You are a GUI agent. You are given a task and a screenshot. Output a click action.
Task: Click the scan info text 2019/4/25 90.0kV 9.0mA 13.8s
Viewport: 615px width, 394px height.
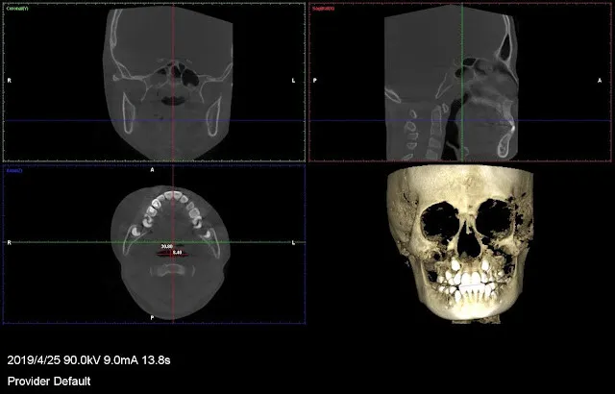88,360
